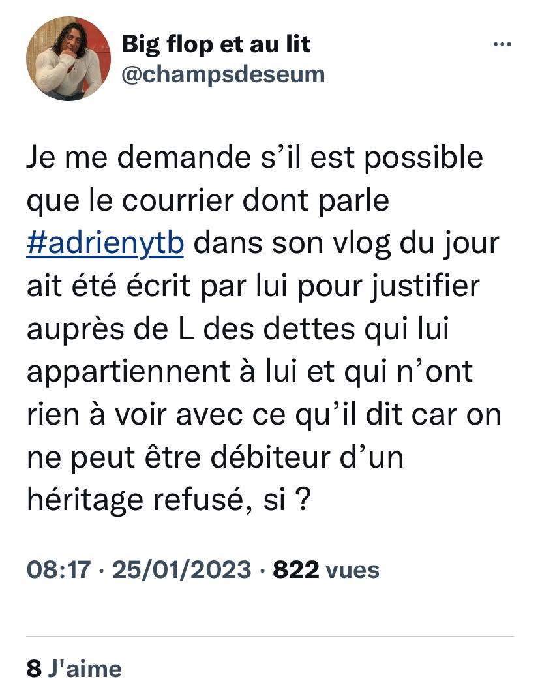Click the profile avatar photo

[x=68, y=59]
